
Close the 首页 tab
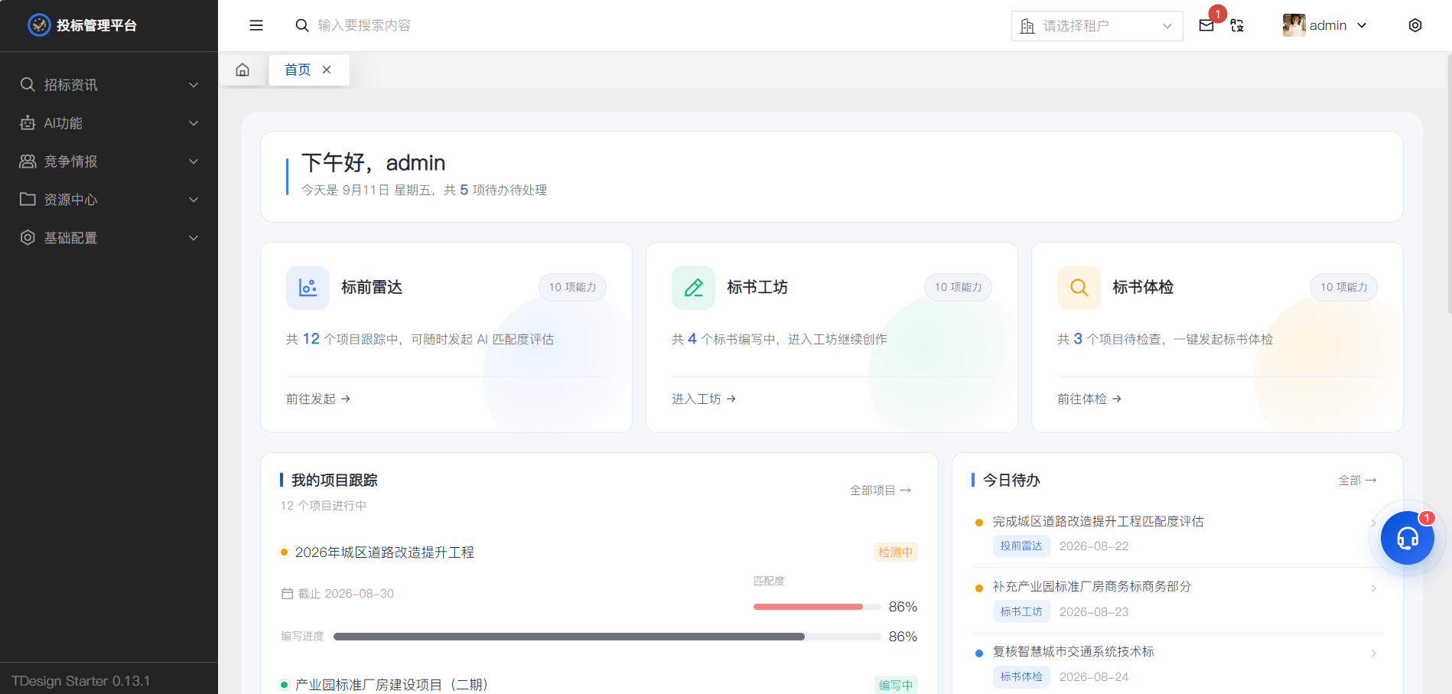click(x=327, y=70)
